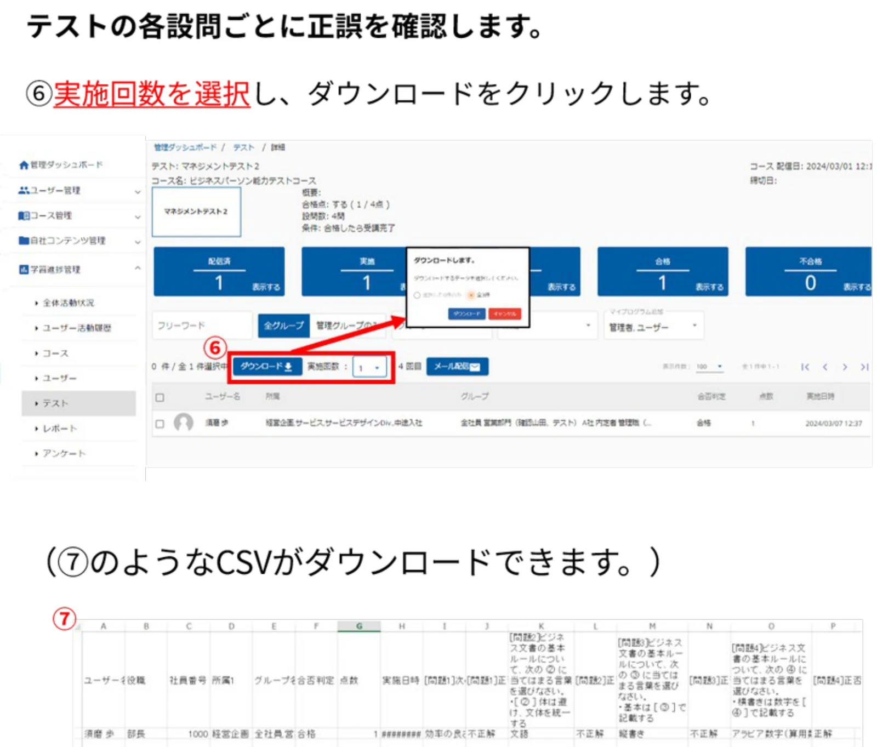Open アンケート in the sidebar
This screenshot has width=877, height=747.
(x=64, y=453)
